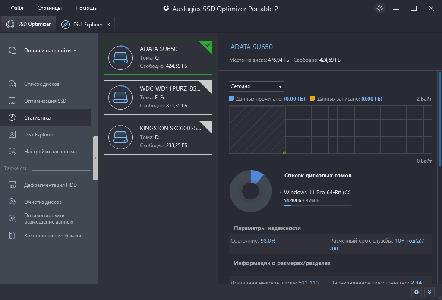Click the Опции и настройки gear icon
Image resolution: width=442 pixels, height=300 pixels.
coord(12,50)
